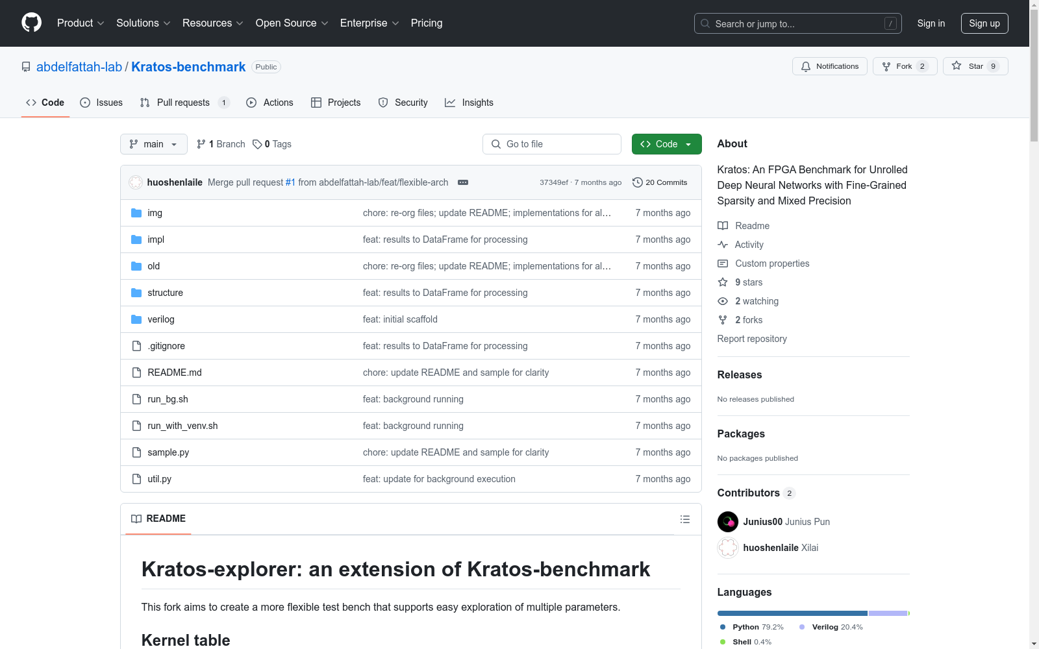Open the README outline list icon
The width and height of the screenshot is (1039, 649).
point(684,519)
